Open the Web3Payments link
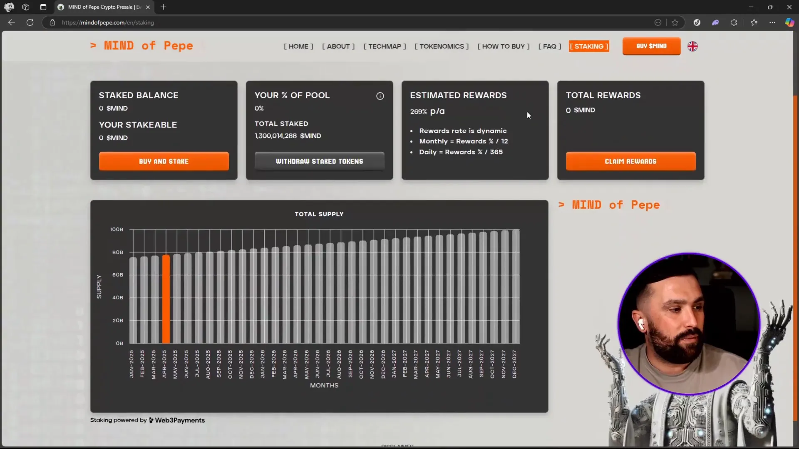The height and width of the screenshot is (449, 799). tap(177, 420)
